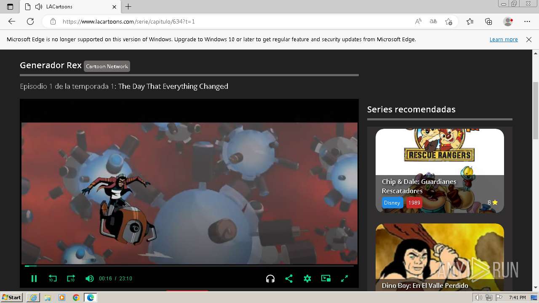Screen dimensions: 539x303
Task: Open Edge Settings and more menu
Action: pos(527,21)
